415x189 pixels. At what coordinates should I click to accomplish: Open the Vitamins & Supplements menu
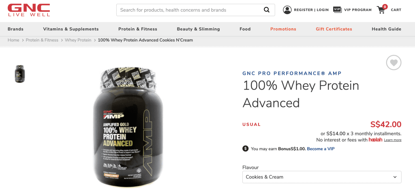(71, 29)
